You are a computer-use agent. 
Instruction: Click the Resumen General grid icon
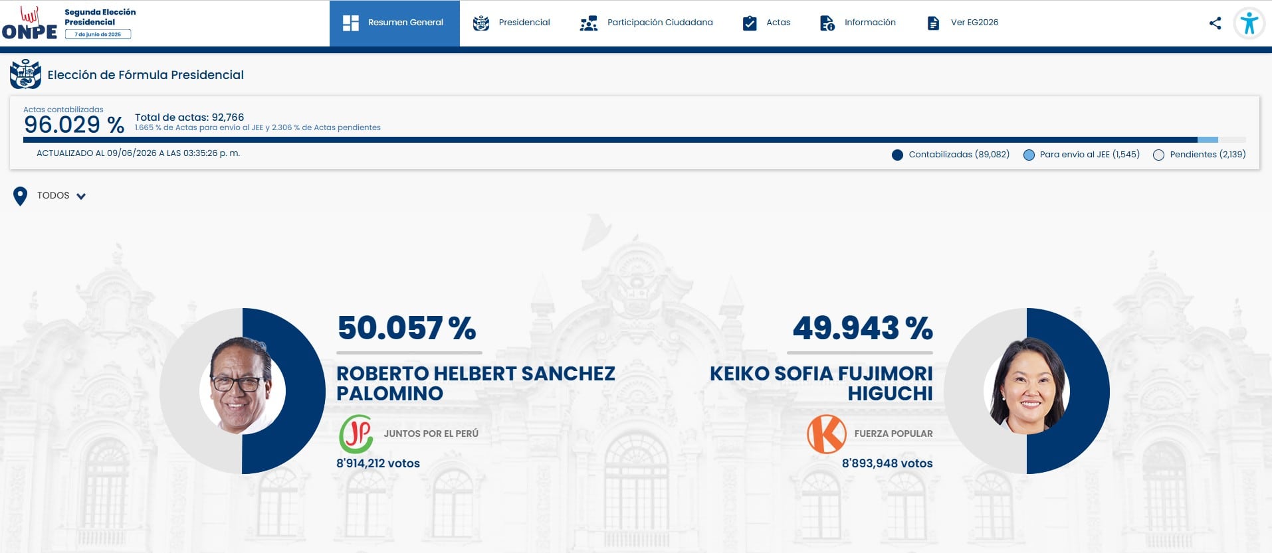[x=351, y=23]
